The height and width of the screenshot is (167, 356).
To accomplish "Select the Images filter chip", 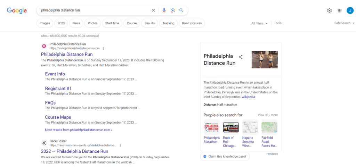I will pos(45,23).
